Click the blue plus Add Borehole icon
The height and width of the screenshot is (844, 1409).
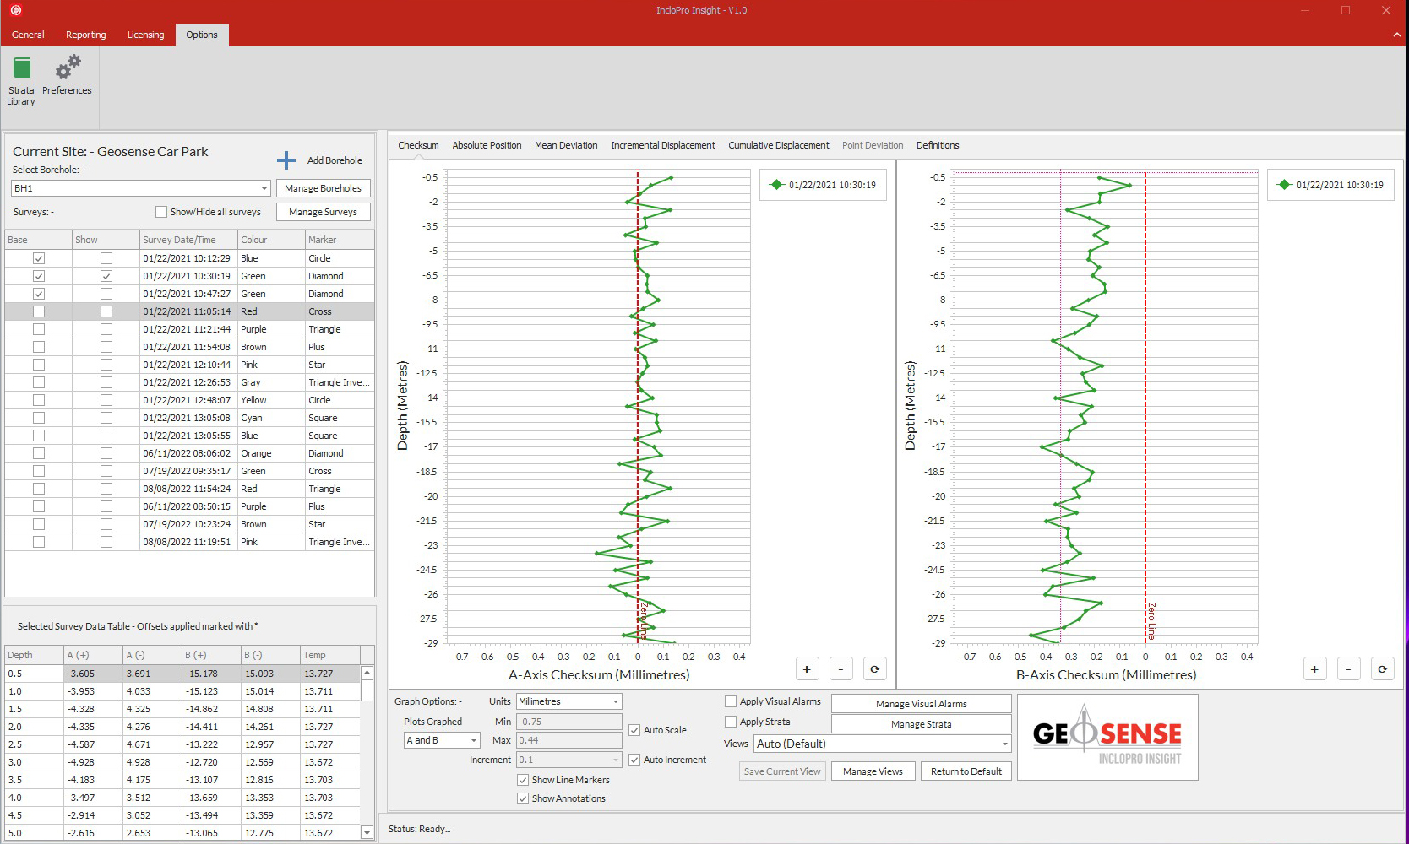click(x=286, y=160)
